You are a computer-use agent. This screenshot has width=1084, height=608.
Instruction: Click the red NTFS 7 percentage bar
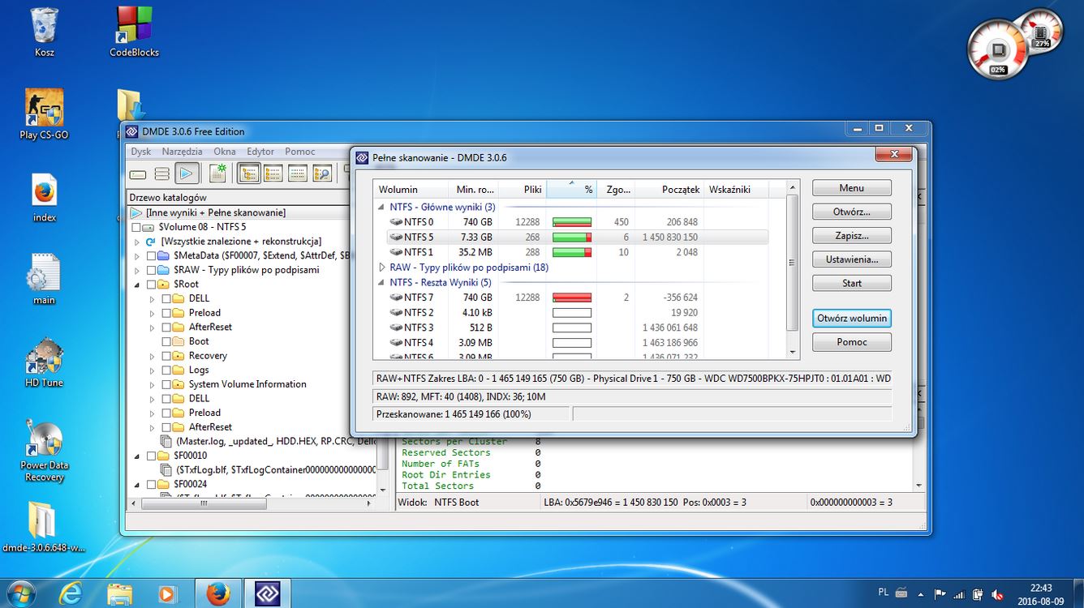click(x=572, y=298)
